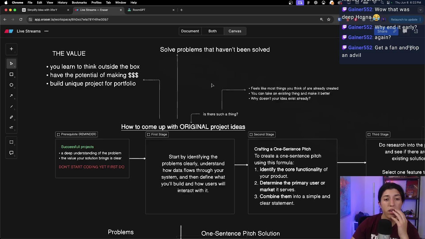Click the 'Problems' heading text
425x239 pixels.
[121, 232]
